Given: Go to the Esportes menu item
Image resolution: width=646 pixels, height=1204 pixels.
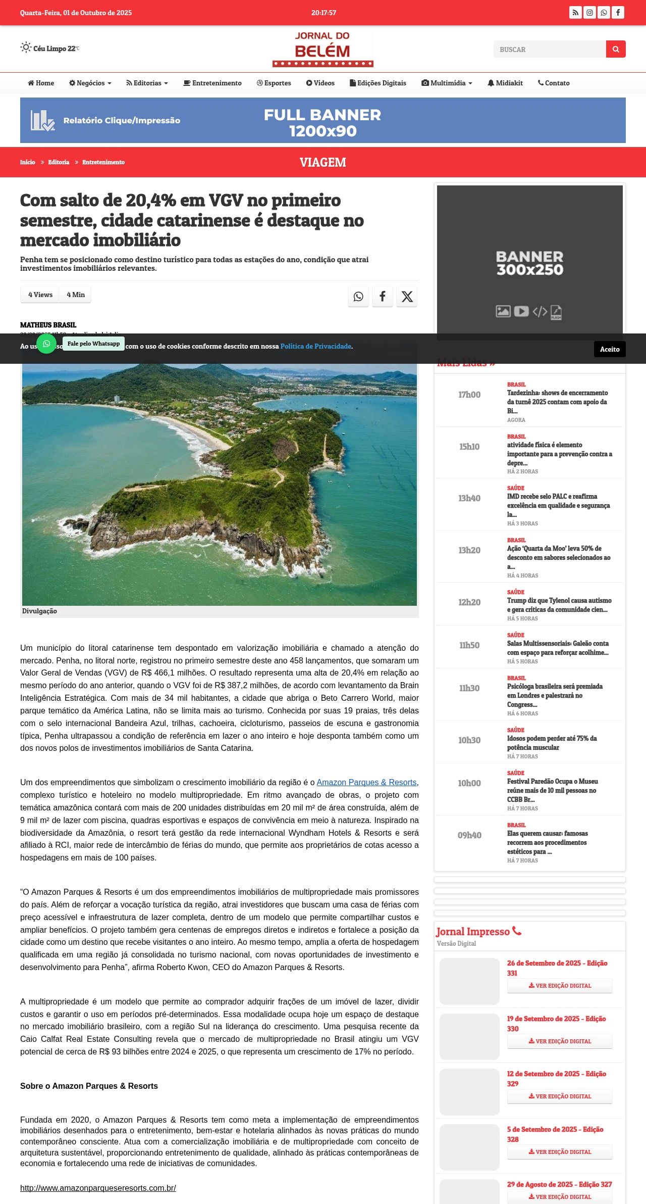Looking at the screenshot, I should [x=274, y=83].
